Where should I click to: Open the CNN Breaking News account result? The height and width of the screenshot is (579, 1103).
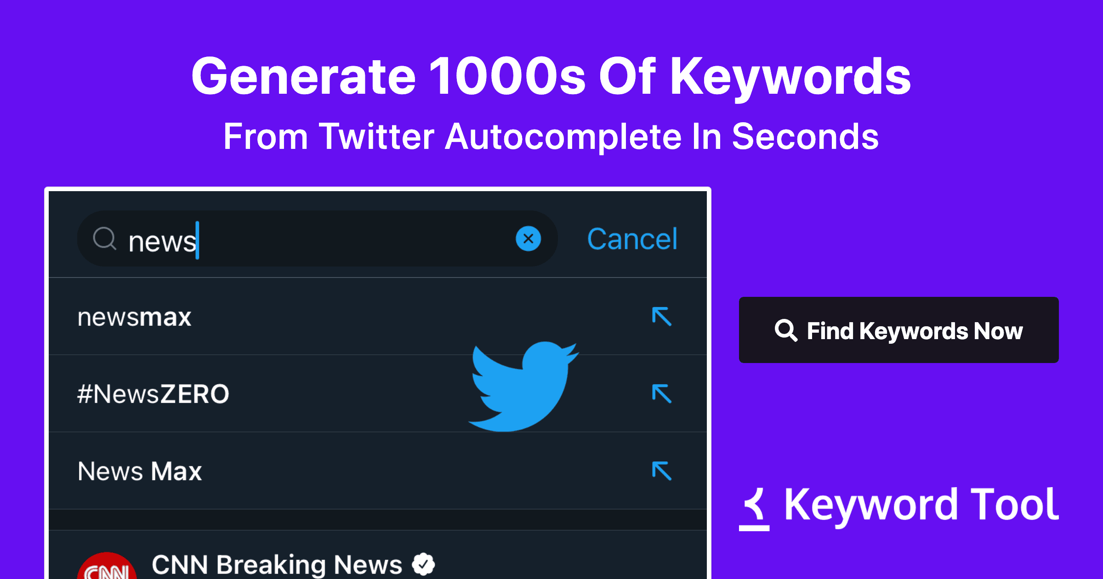coord(277,565)
